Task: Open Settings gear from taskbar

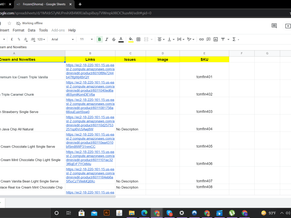Action: click(x=182, y=213)
